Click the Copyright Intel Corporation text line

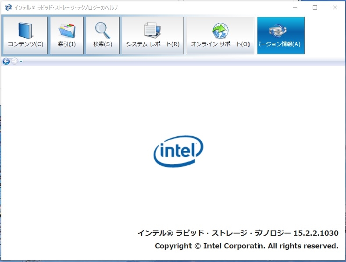tap(246, 246)
